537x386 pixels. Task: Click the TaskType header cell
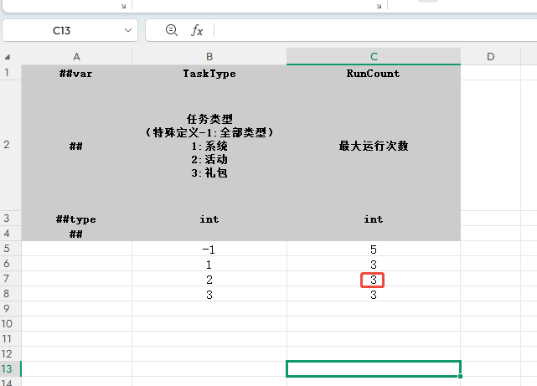point(209,74)
